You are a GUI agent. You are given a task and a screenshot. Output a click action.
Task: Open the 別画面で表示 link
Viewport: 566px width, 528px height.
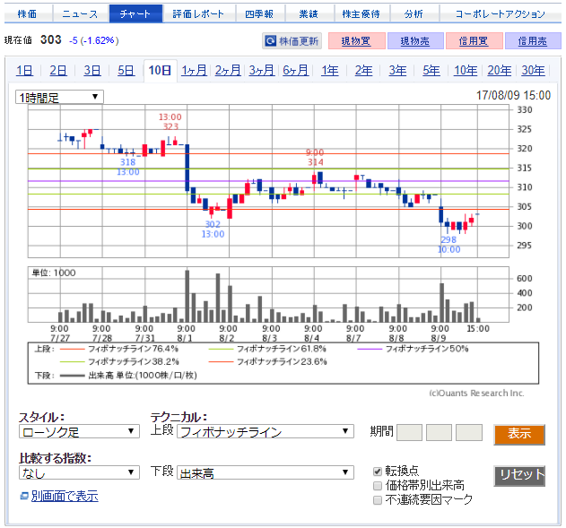65,497
